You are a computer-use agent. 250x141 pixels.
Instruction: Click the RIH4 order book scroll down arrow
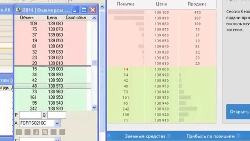pos(94,107)
